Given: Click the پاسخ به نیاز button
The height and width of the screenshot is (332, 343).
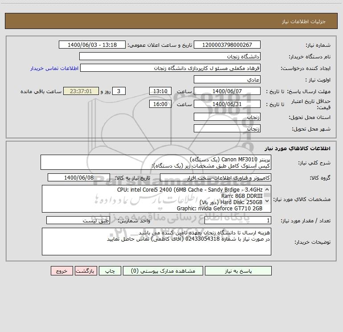Looking at the screenshot, I should (x=238, y=271).
